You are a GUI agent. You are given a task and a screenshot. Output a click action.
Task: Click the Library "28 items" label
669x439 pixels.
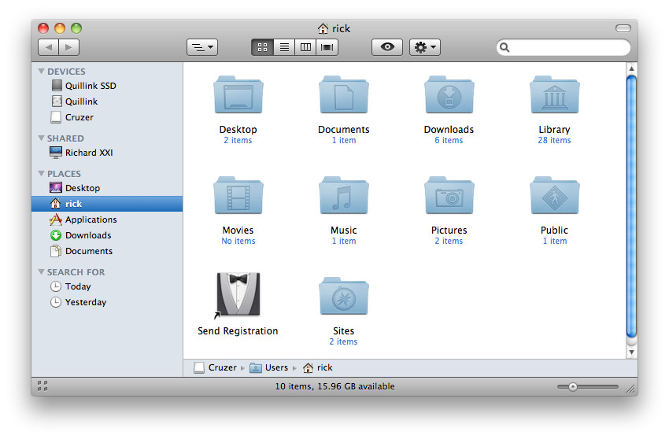[554, 140]
